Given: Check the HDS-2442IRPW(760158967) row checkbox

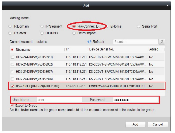Looking at the screenshot, I should (x=12, y=72).
